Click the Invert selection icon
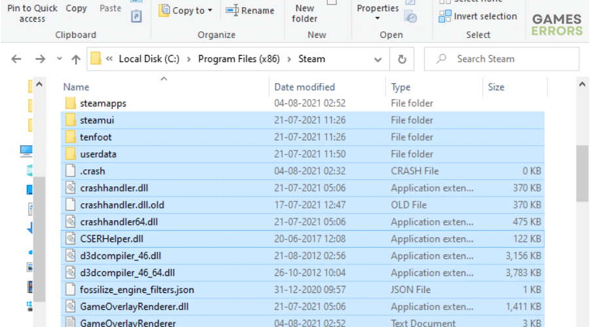The width and height of the screenshot is (590, 327). (x=444, y=16)
